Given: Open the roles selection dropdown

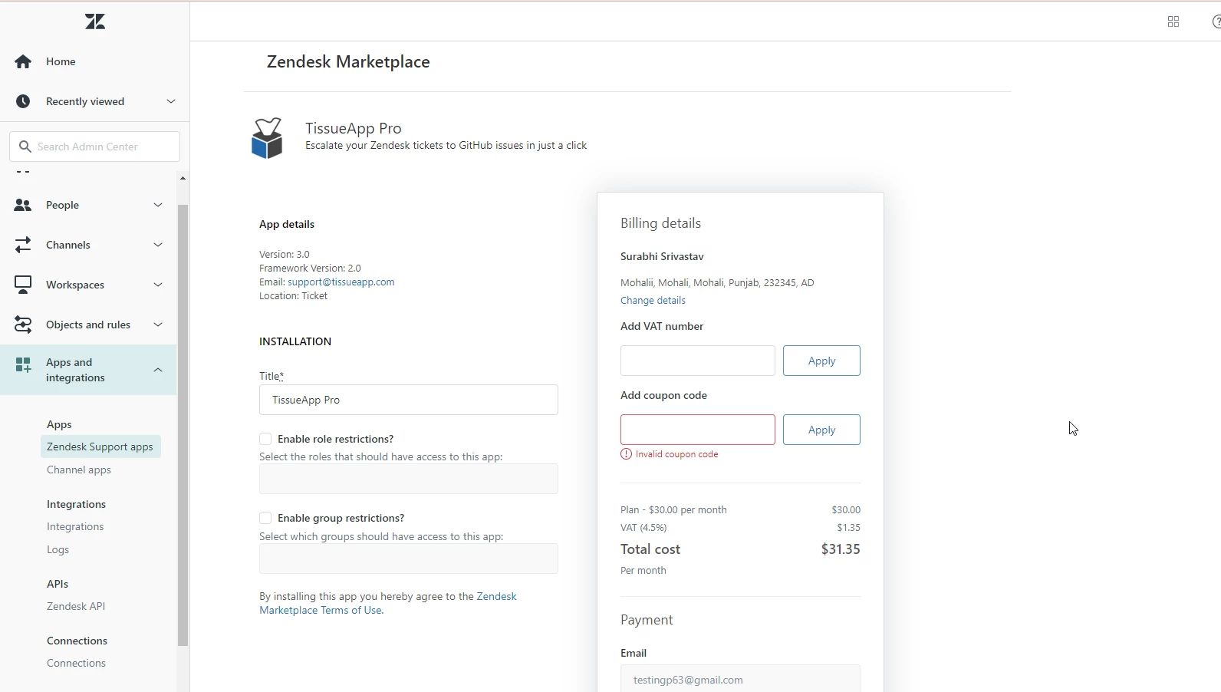Looking at the screenshot, I should coord(408,479).
